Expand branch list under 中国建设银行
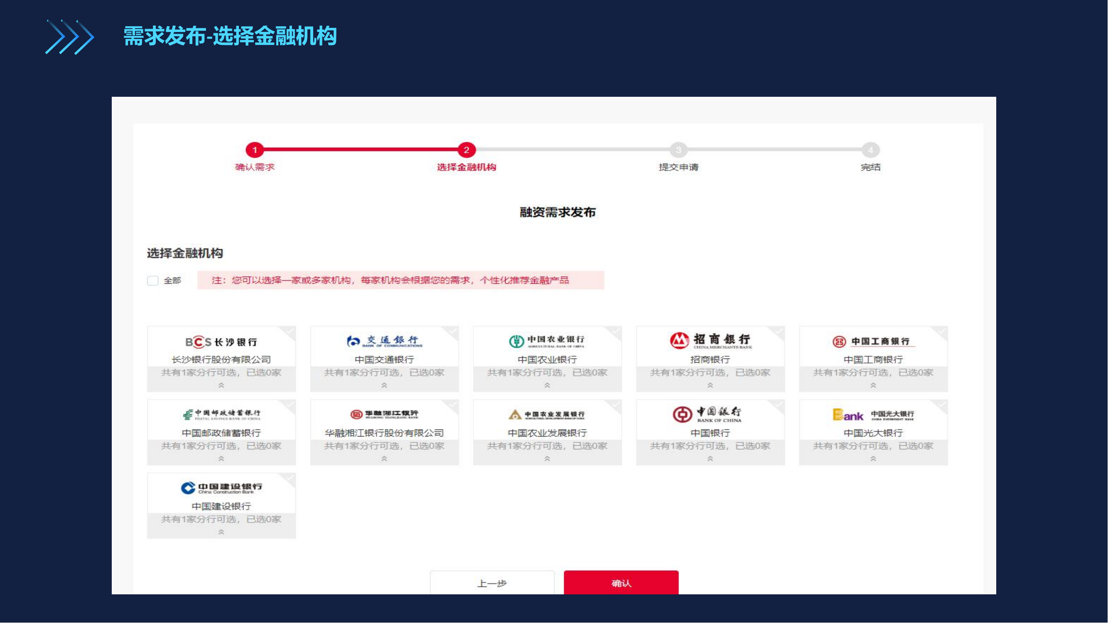Screen dimensions: 1108x623 point(221,532)
